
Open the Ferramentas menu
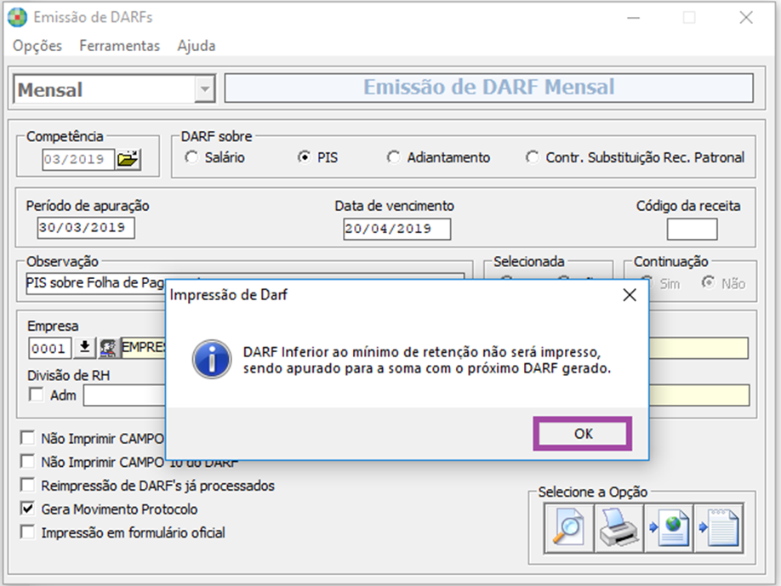(x=119, y=46)
